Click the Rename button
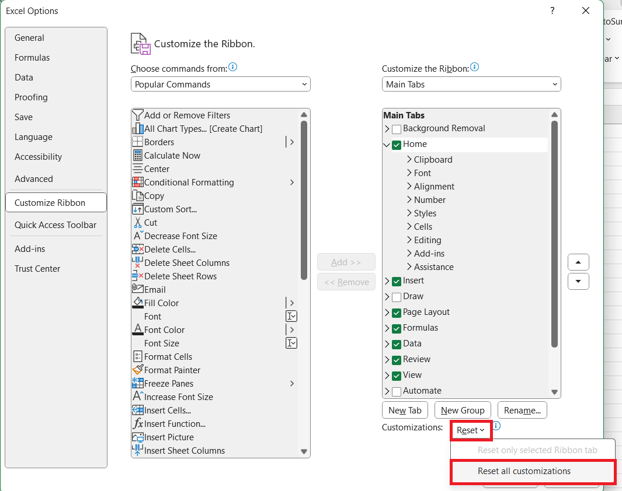This screenshot has height=491, width=622. point(522,410)
